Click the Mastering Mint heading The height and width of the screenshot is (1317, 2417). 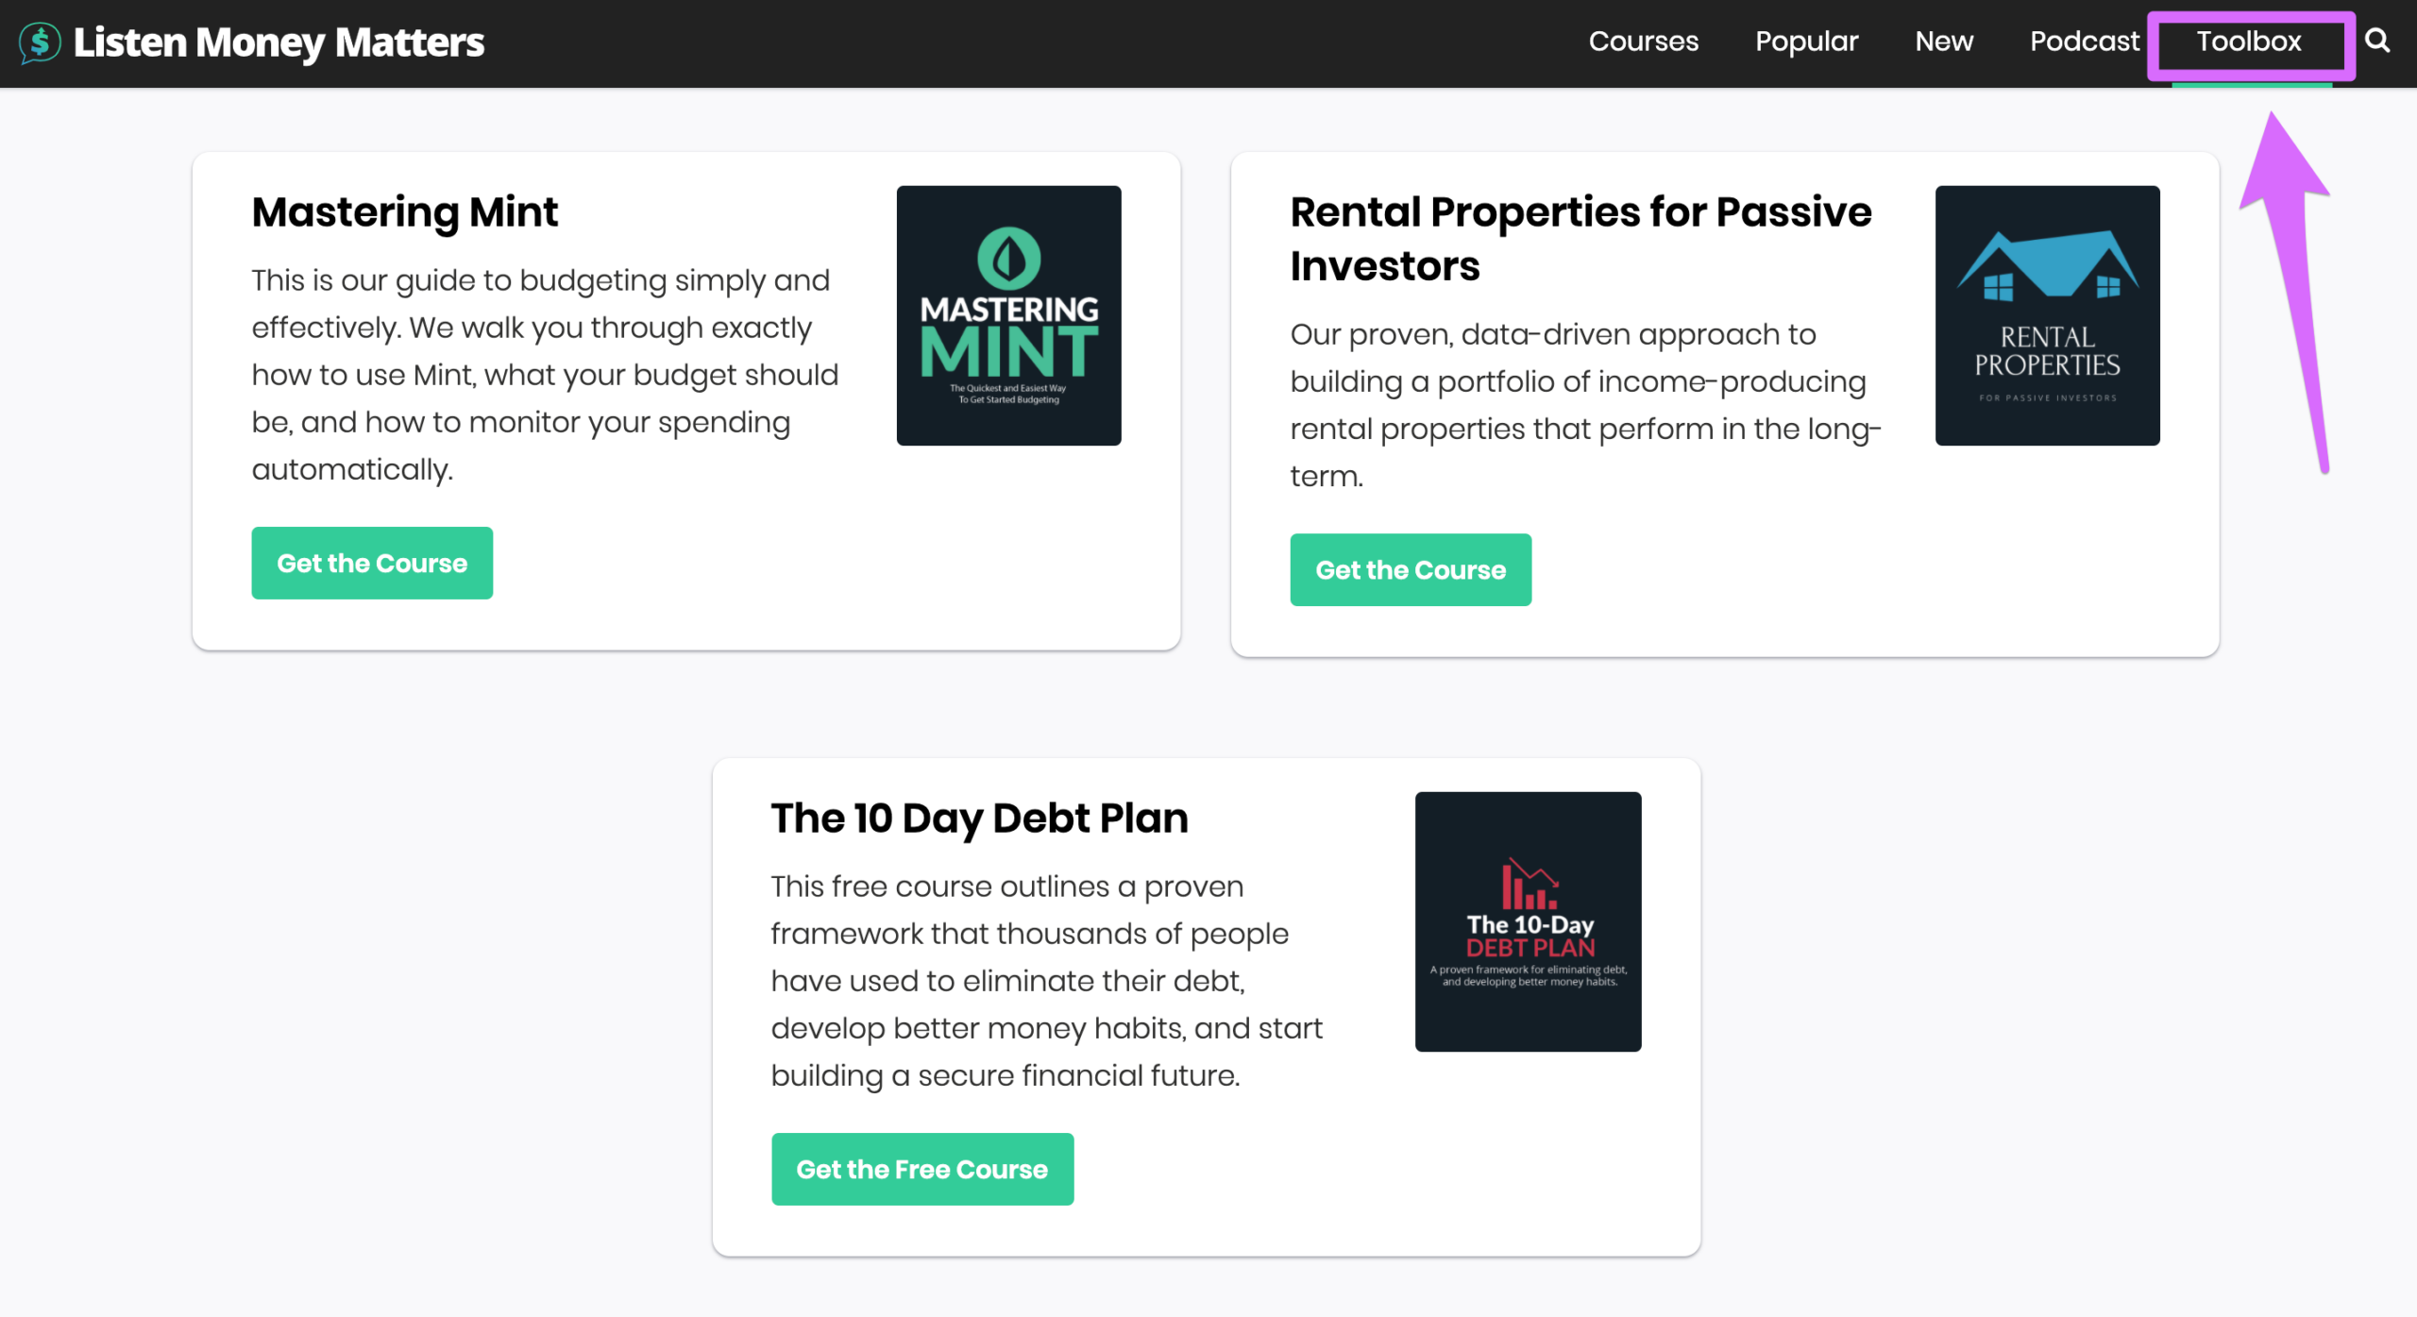coord(404,212)
